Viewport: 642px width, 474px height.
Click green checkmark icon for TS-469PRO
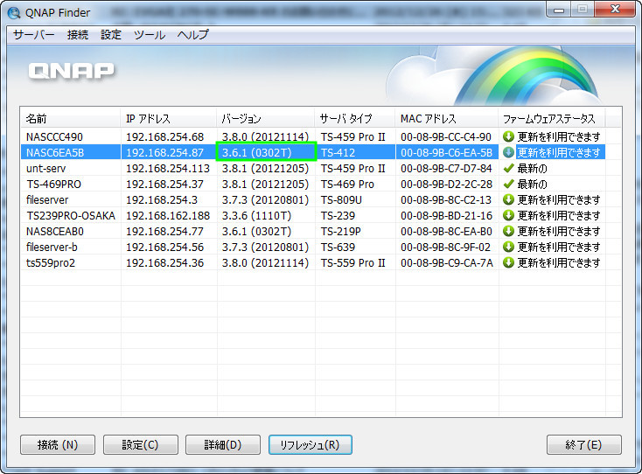click(x=508, y=184)
